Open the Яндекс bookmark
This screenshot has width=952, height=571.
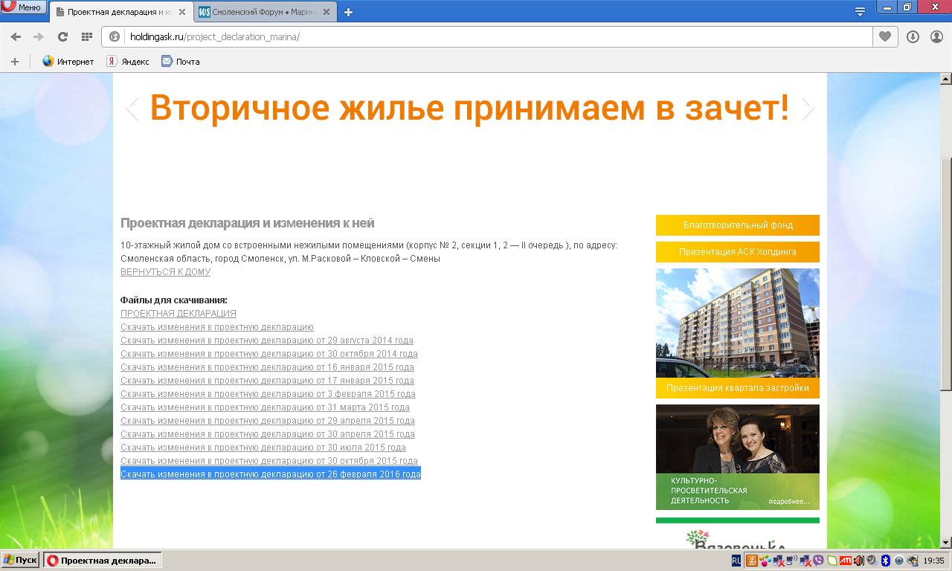tap(128, 62)
